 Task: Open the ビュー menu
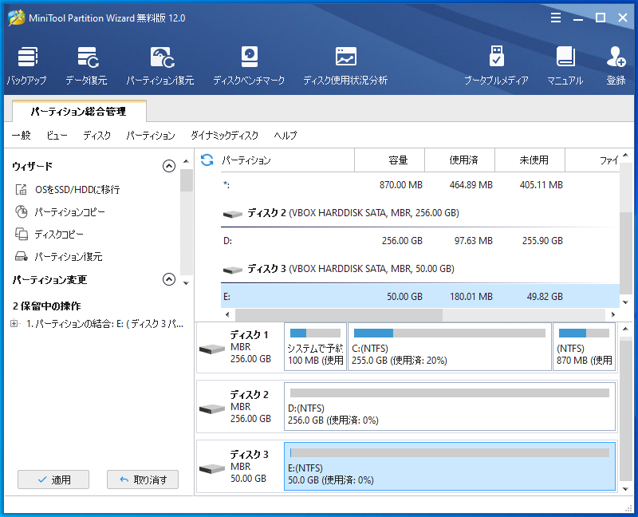click(x=57, y=135)
